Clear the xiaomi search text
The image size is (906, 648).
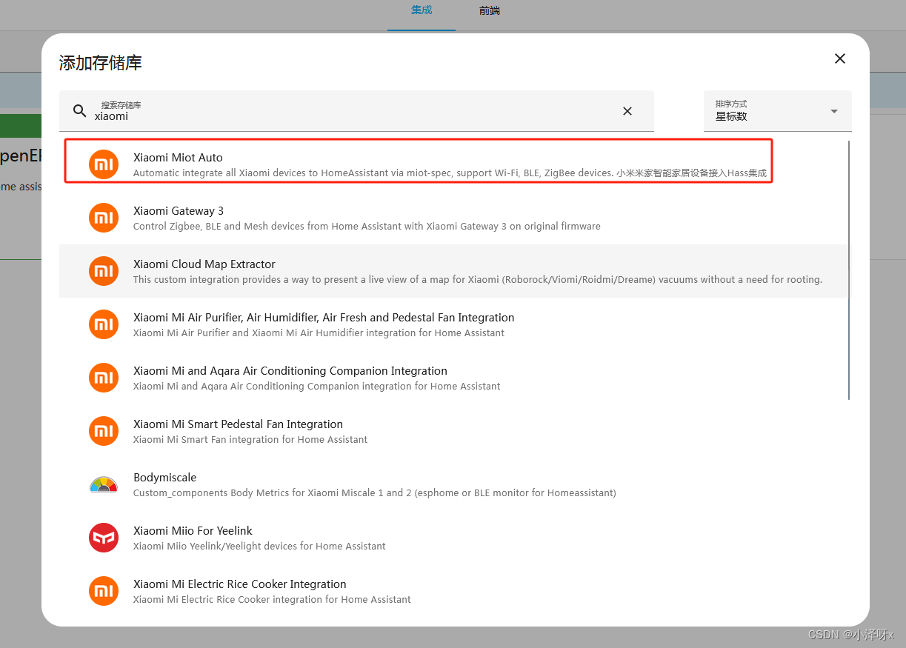point(627,111)
